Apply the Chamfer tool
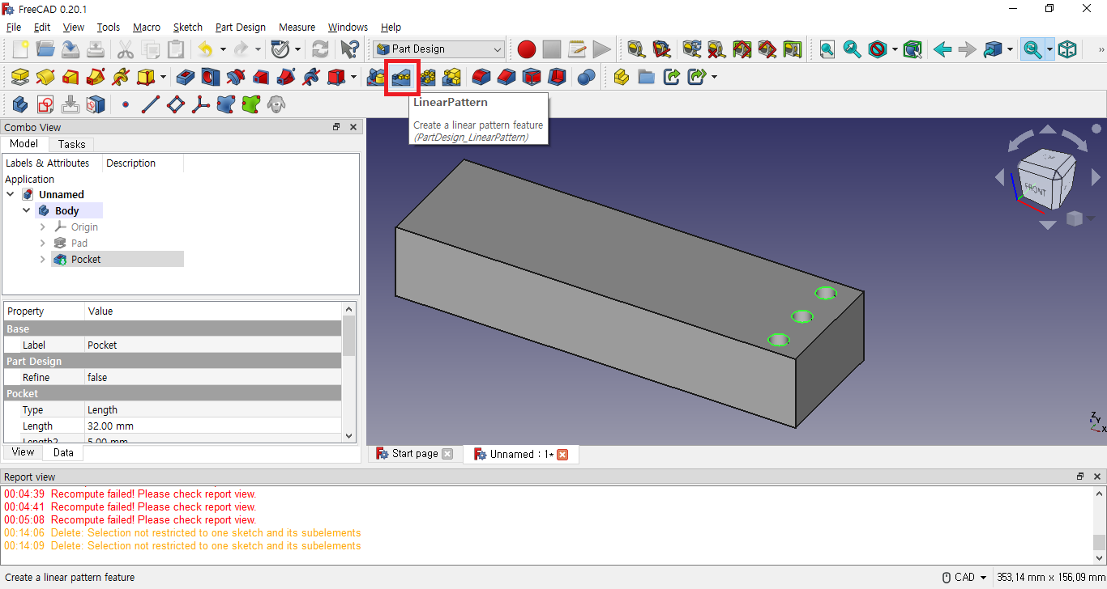This screenshot has width=1107, height=589. pyautogui.click(x=506, y=78)
